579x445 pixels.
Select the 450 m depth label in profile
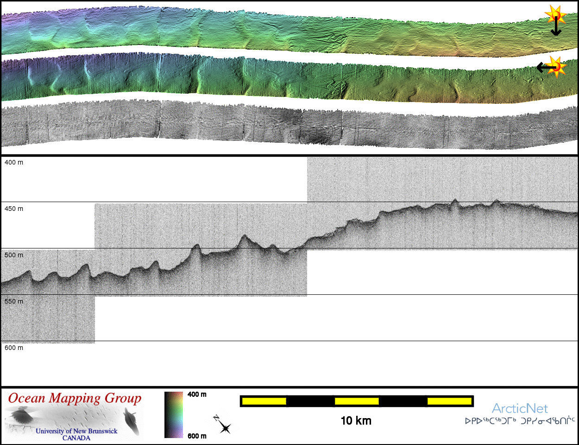14,209
